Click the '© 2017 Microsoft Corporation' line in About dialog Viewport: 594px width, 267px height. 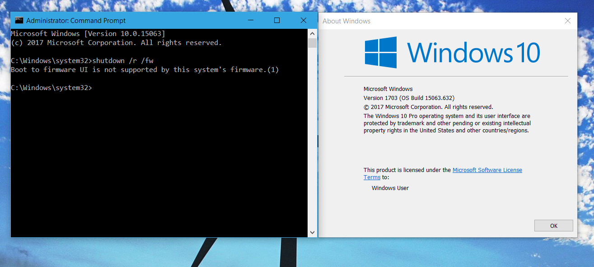coord(428,107)
